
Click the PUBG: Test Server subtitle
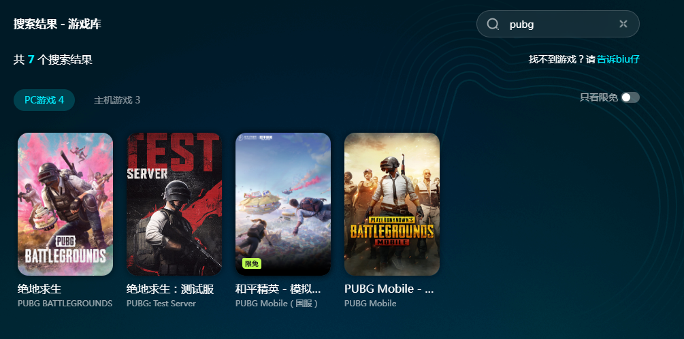point(161,303)
